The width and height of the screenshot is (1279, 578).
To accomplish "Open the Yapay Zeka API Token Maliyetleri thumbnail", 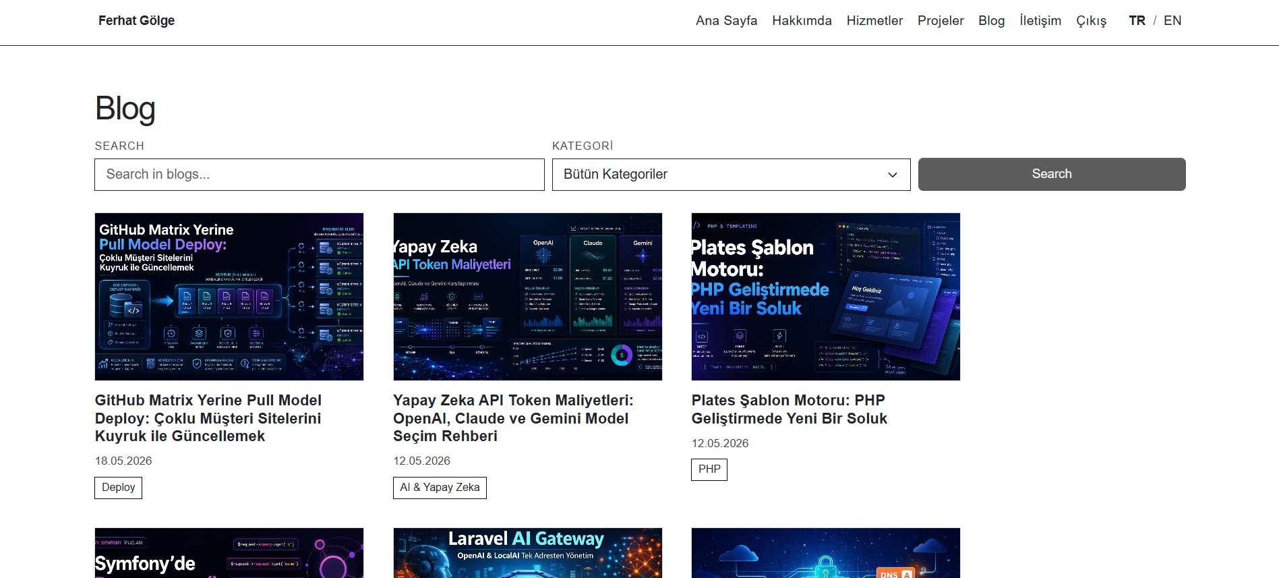I will [528, 297].
